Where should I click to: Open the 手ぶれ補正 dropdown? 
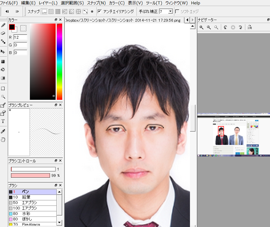[170, 11]
